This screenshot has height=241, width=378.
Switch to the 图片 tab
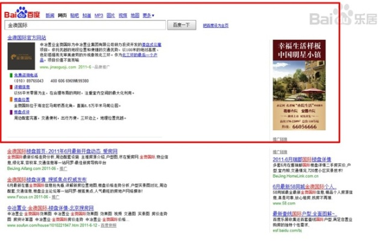tap(111, 16)
